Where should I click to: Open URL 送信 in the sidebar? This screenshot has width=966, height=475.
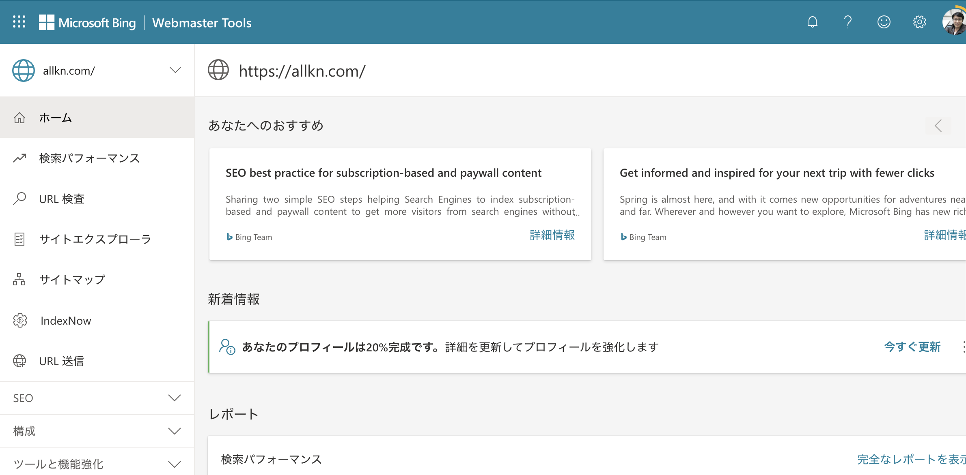97,361
